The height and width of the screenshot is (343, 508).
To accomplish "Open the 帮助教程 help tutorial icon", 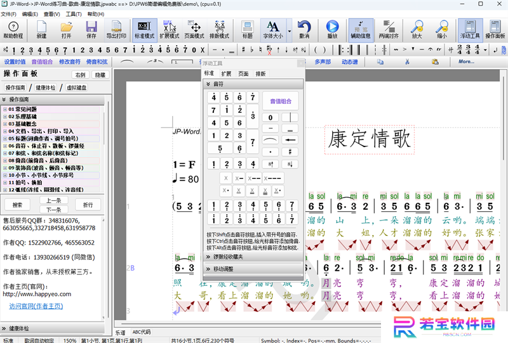I will pos(13,30).
